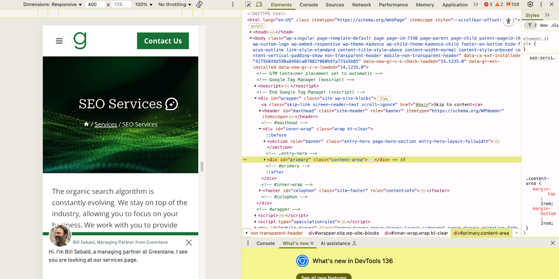Toggle the .cls class editor
This screenshot has width=559, height=279.
555,25
